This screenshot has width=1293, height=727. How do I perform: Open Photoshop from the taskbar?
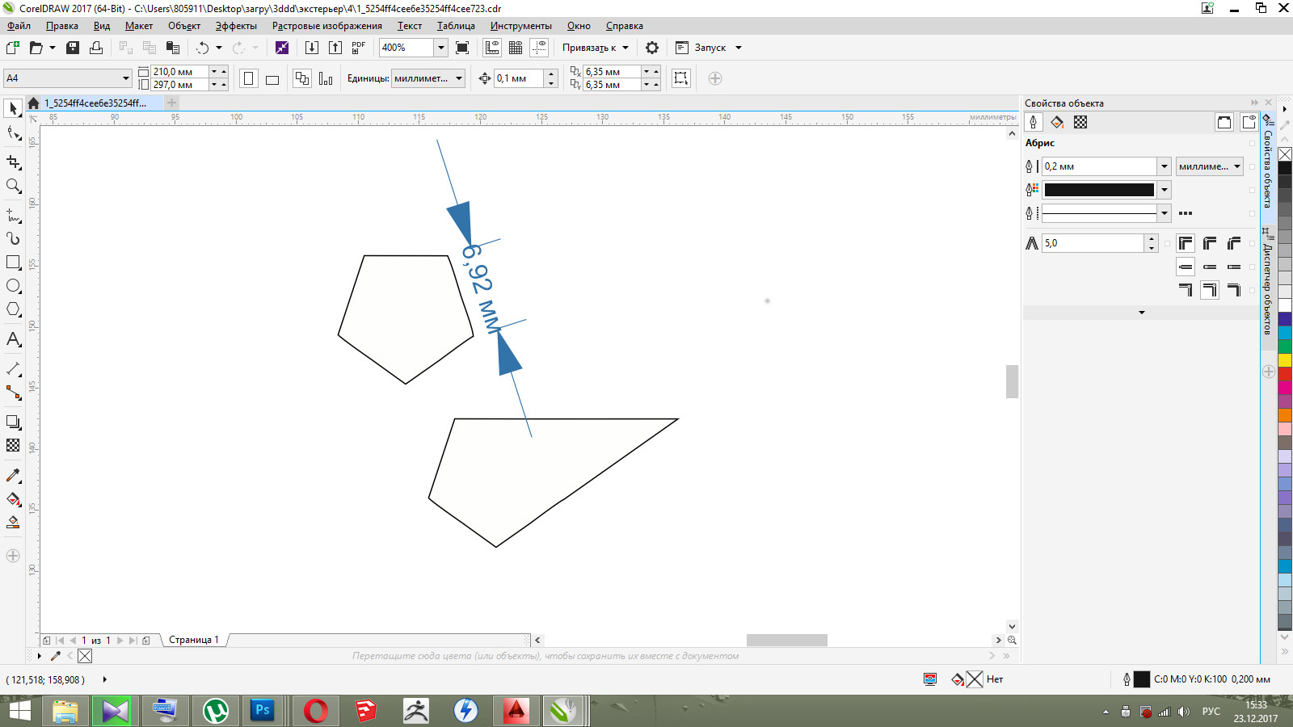(x=263, y=711)
